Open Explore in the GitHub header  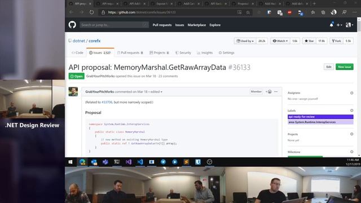215,25
